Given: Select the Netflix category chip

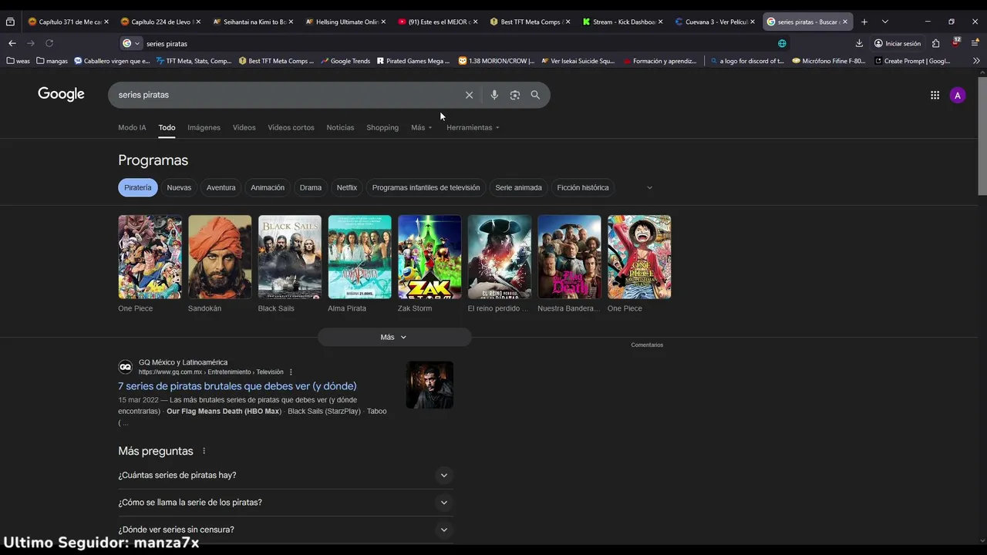Looking at the screenshot, I should pyautogui.click(x=347, y=187).
